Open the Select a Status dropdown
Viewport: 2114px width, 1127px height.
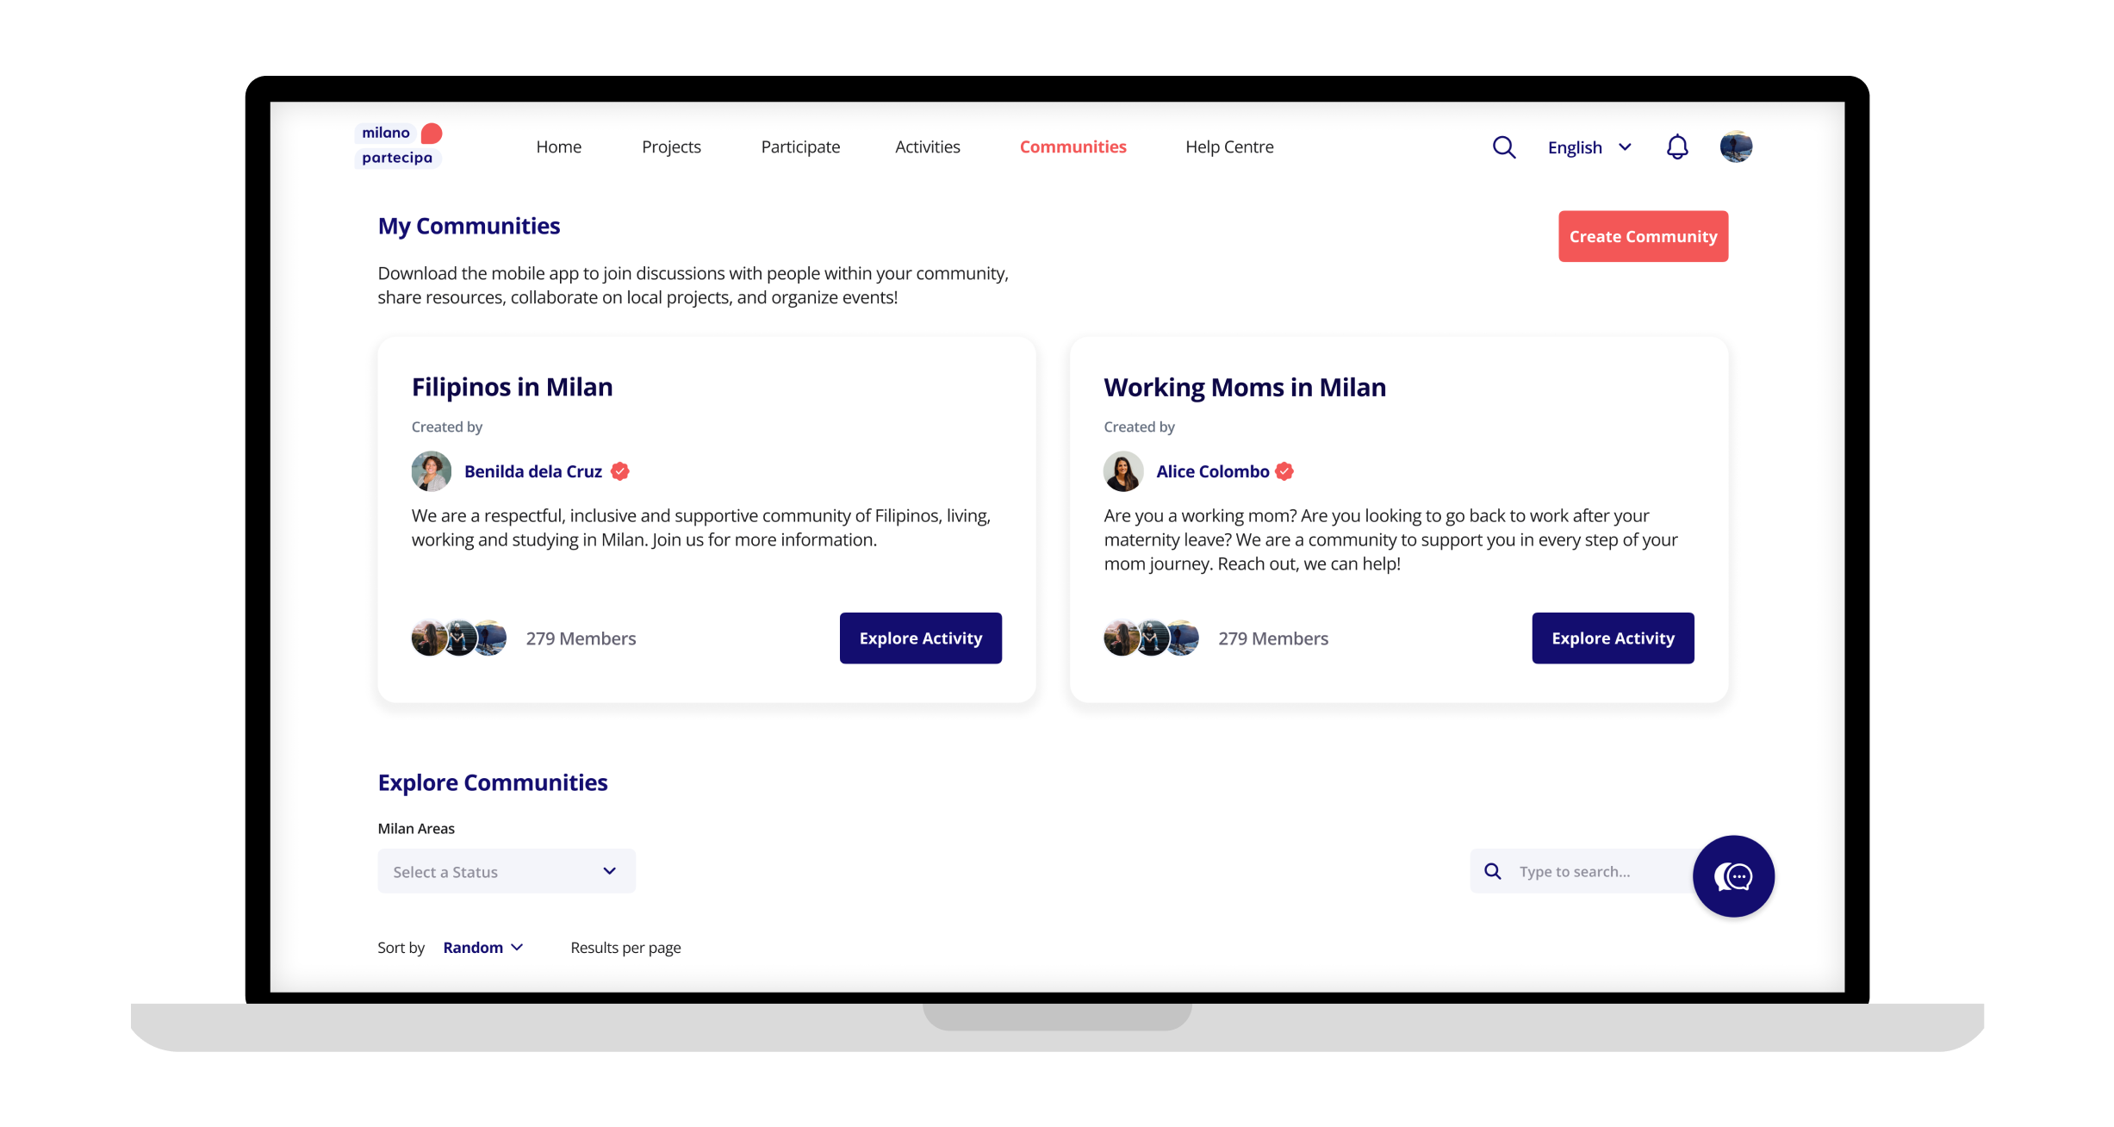(507, 871)
